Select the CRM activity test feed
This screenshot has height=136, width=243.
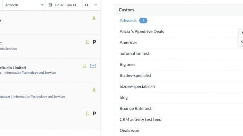(178, 120)
